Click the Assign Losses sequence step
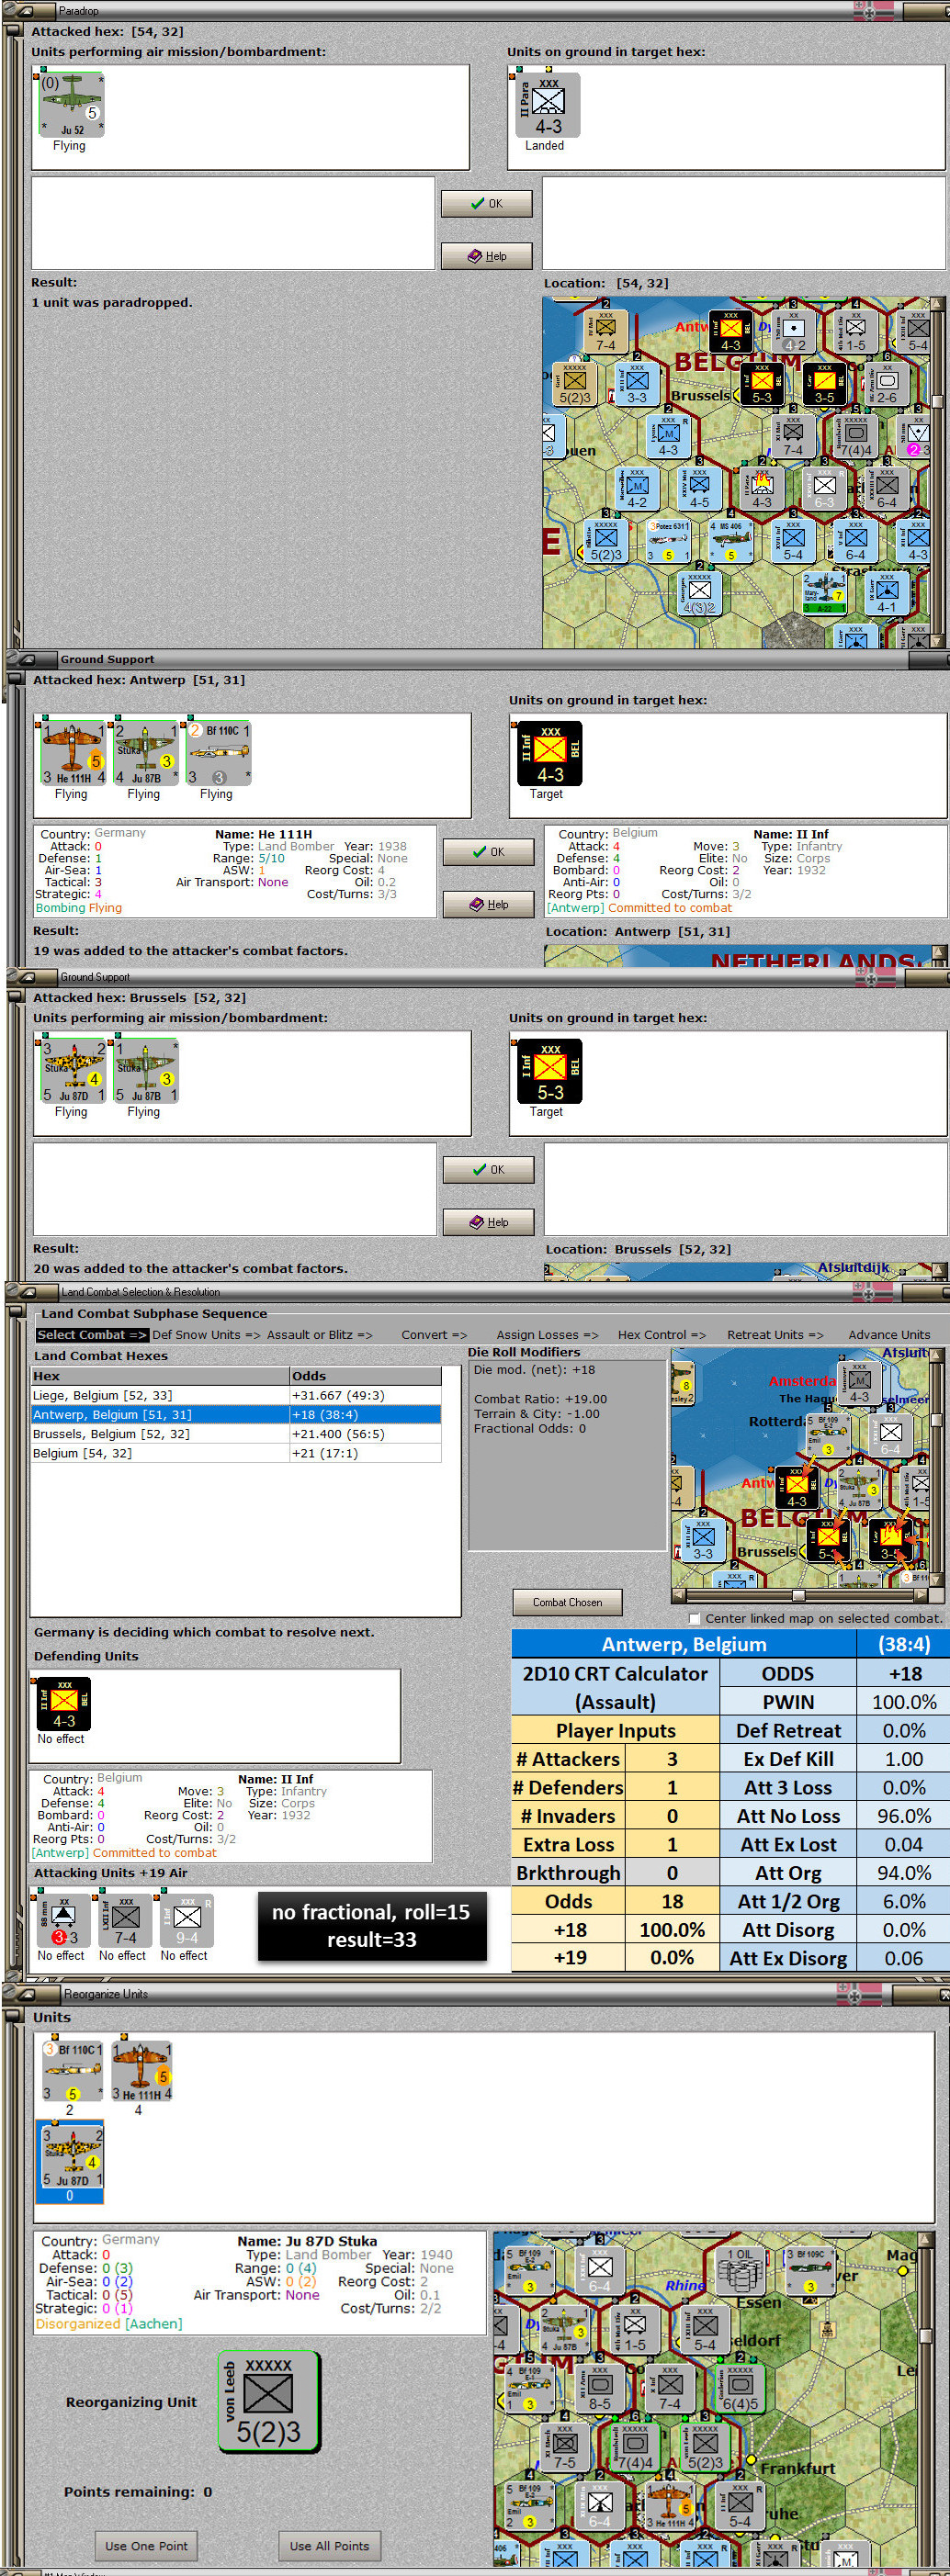950x2576 pixels. tap(547, 1335)
